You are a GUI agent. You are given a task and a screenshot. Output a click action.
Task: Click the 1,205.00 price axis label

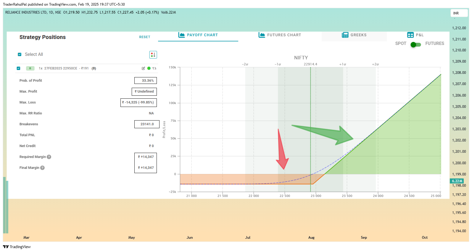(x=459, y=107)
